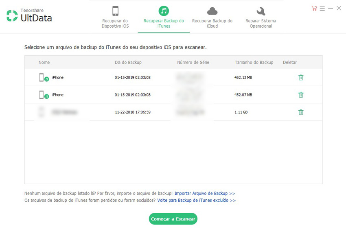Open Volte para Backup de iTunes excluído link
346x238 pixels.
(x=196, y=200)
